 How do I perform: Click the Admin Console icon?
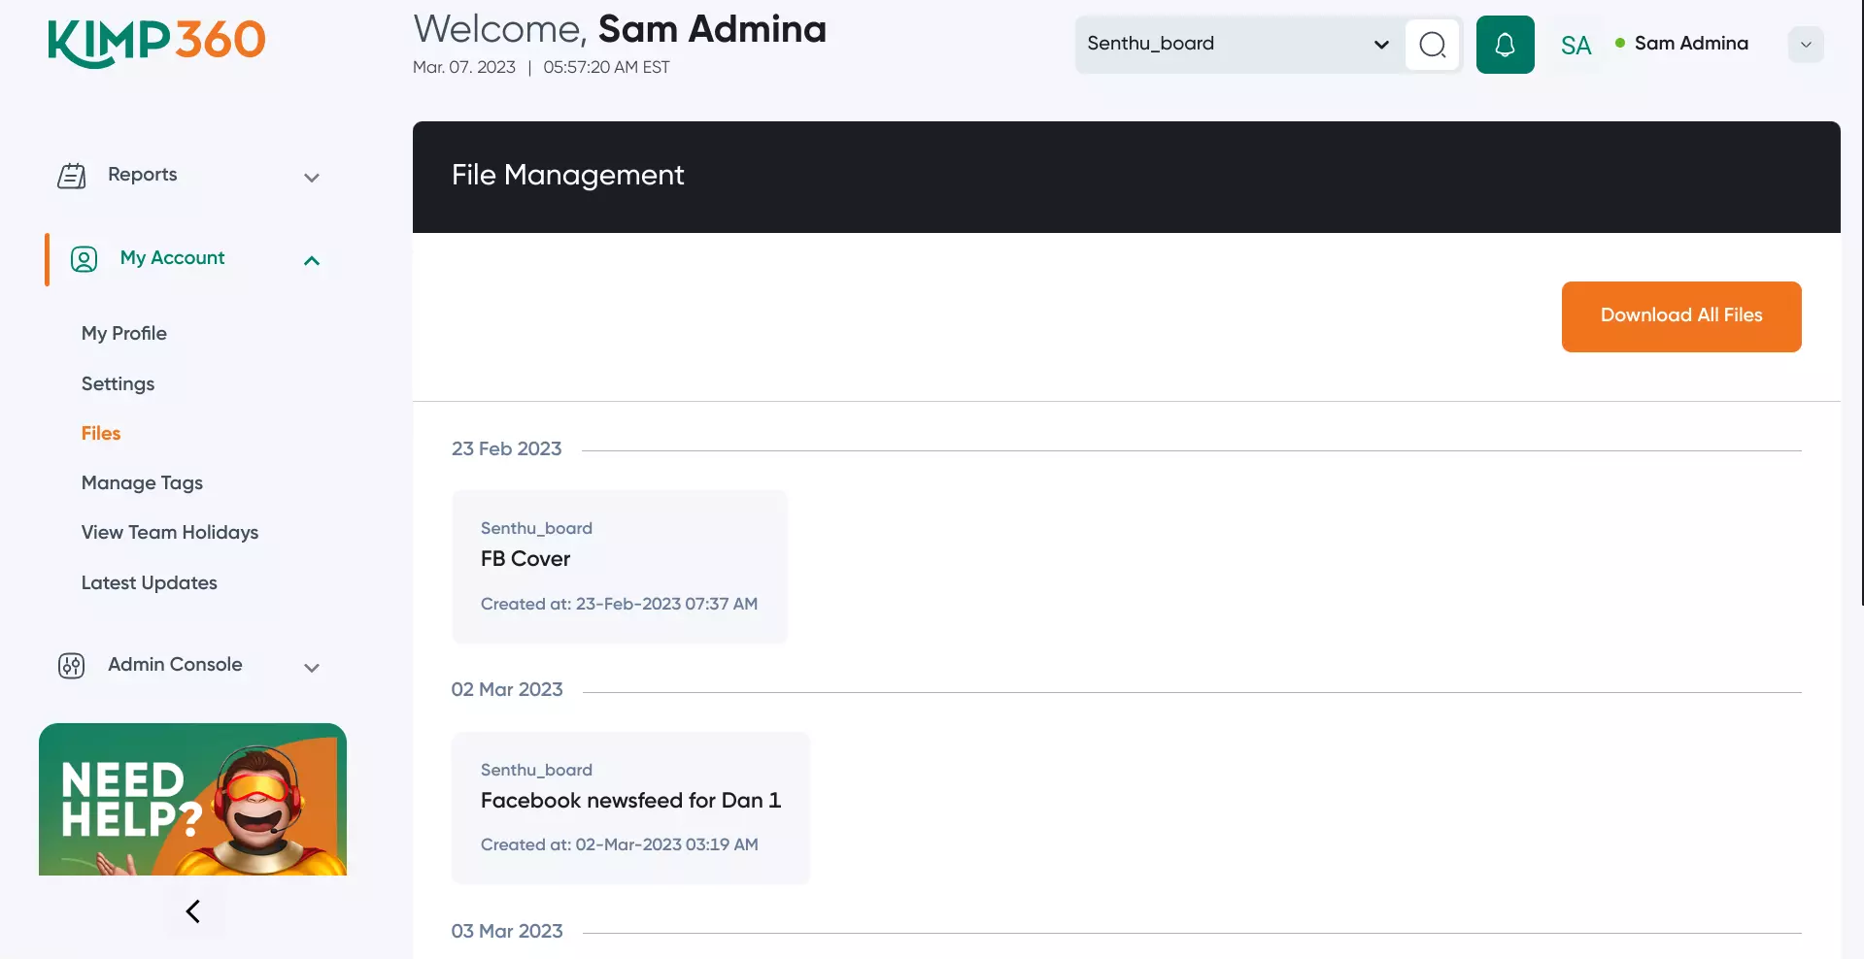[x=70, y=666]
